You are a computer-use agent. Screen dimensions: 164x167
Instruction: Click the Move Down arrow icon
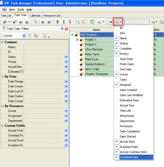pyautogui.click(x=70, y=22)
